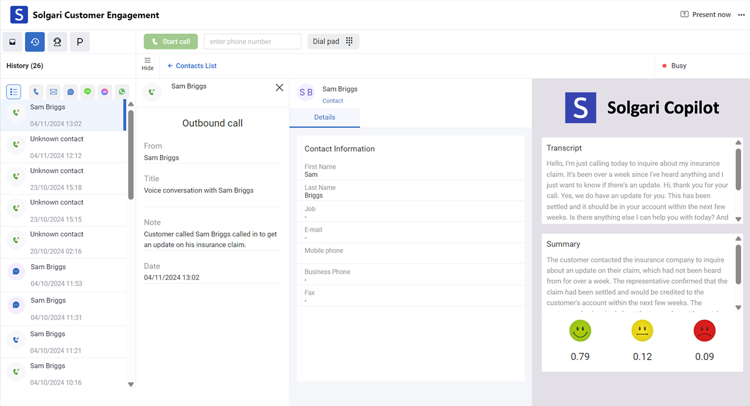Go back to Contacts List

192,66
